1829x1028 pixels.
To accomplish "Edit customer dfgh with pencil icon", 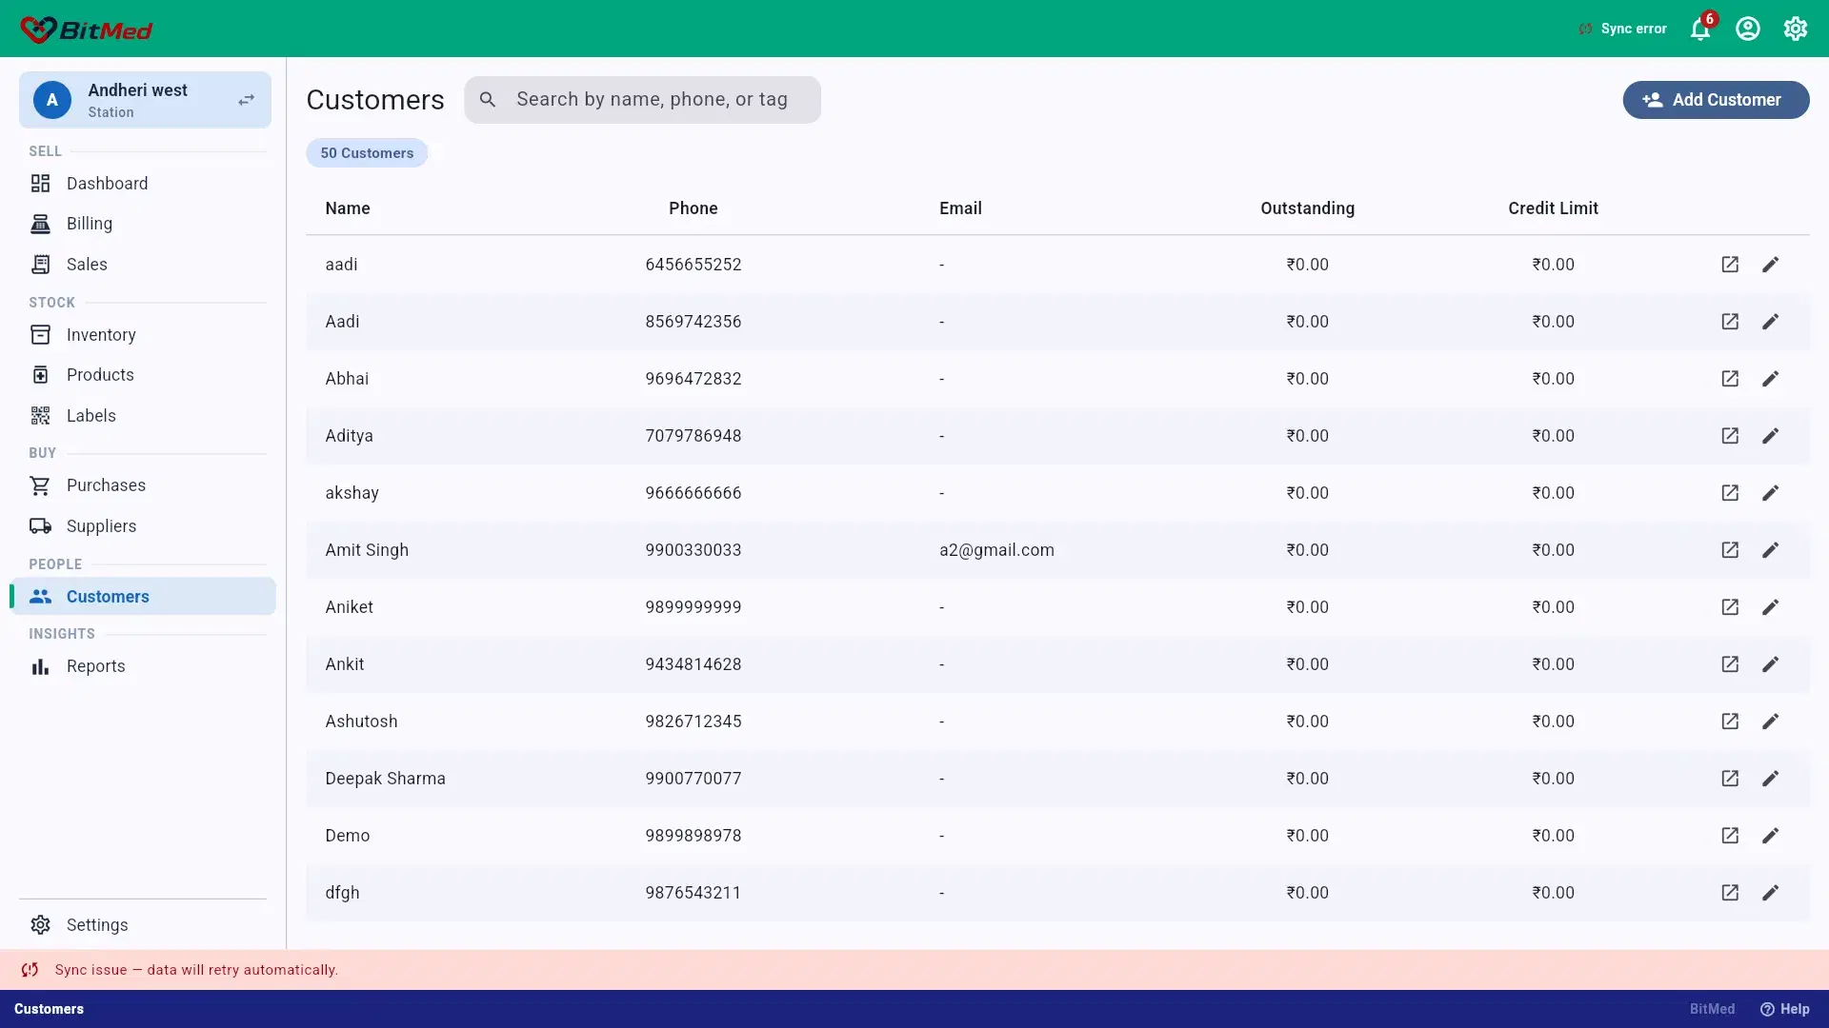I will pos(1771,893).
